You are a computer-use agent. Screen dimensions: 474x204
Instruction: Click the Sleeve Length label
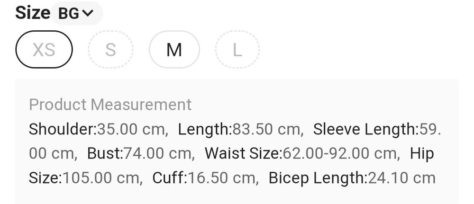[x=364, y=129]
